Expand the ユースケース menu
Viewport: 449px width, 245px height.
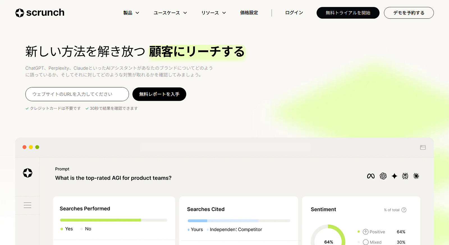click(170, 13)
